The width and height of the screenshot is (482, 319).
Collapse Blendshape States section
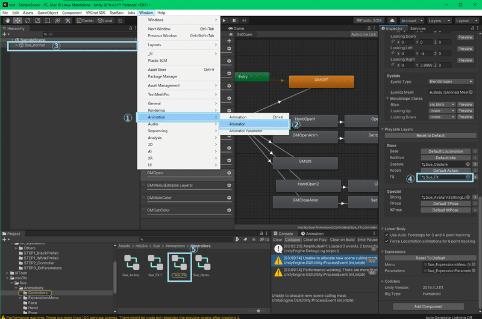pos(387,99)
